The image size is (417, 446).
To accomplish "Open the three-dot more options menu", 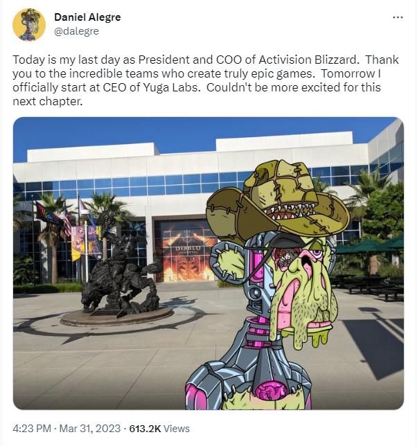I will pos(398,17).
